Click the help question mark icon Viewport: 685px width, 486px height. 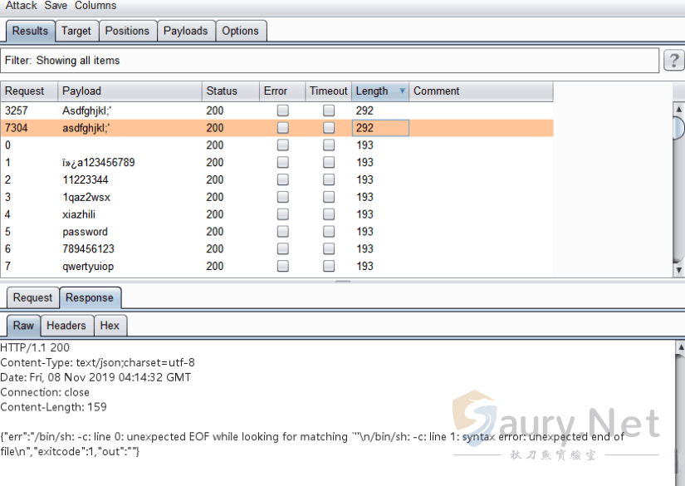click(x=673, y=61)
